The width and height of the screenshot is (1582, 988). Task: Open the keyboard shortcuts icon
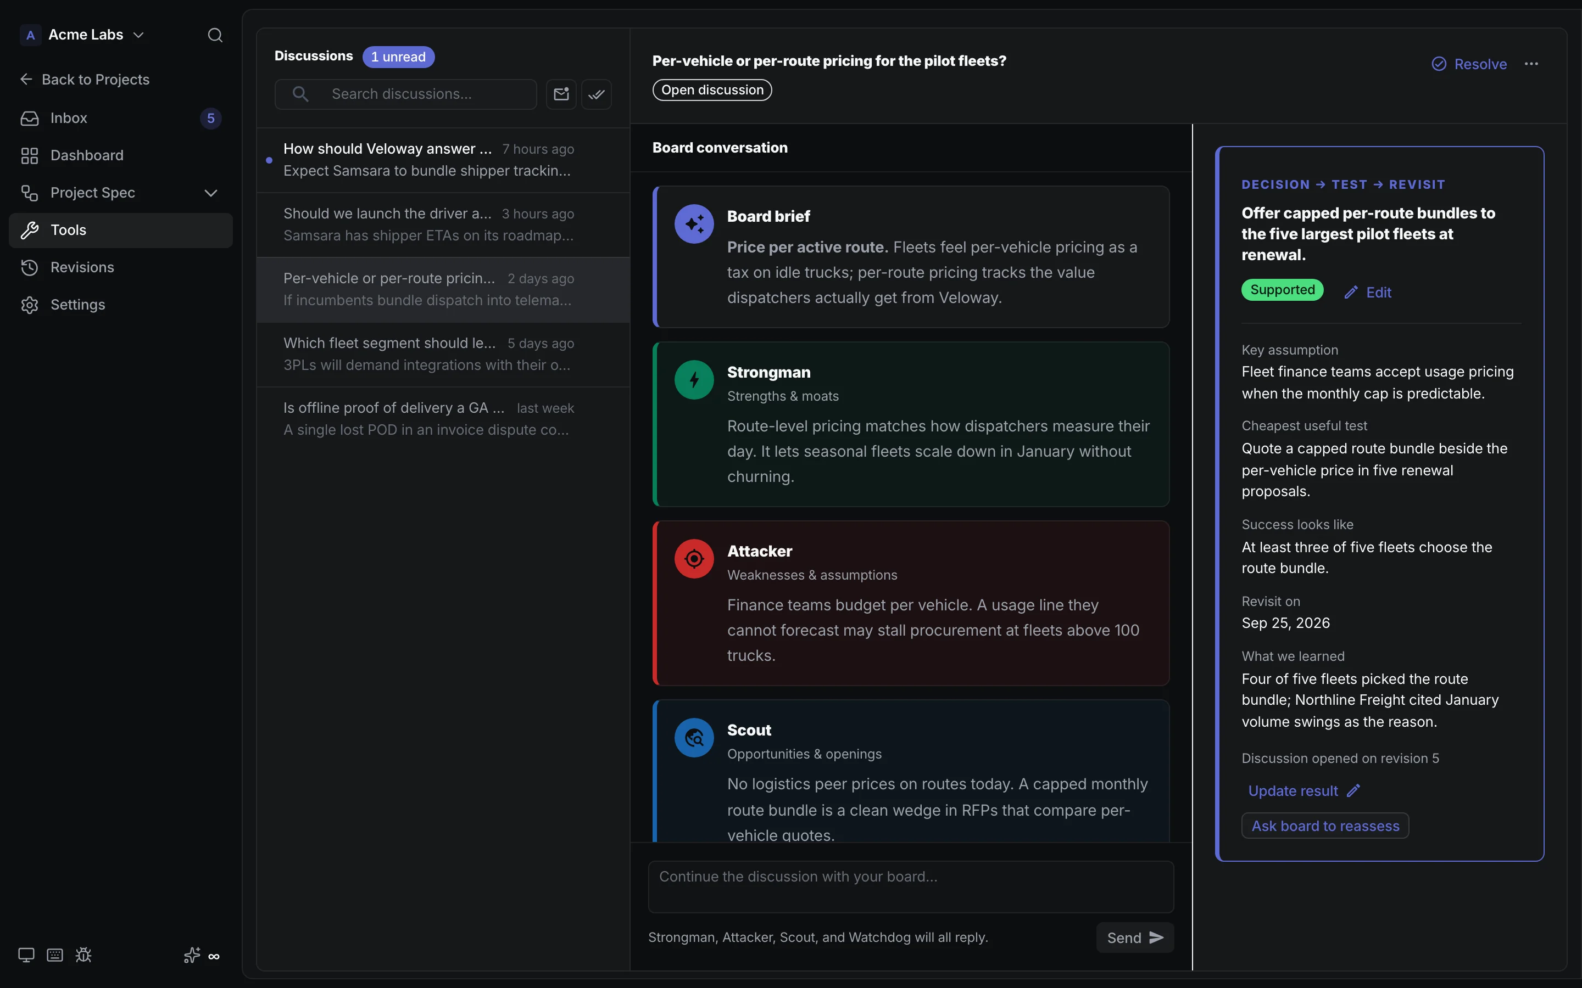coord(55,955)
